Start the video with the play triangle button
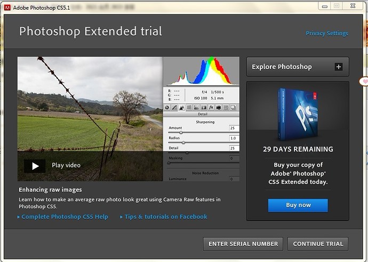Image resolution: width=368 pixels, height=262 pixels. click(35, 166)
